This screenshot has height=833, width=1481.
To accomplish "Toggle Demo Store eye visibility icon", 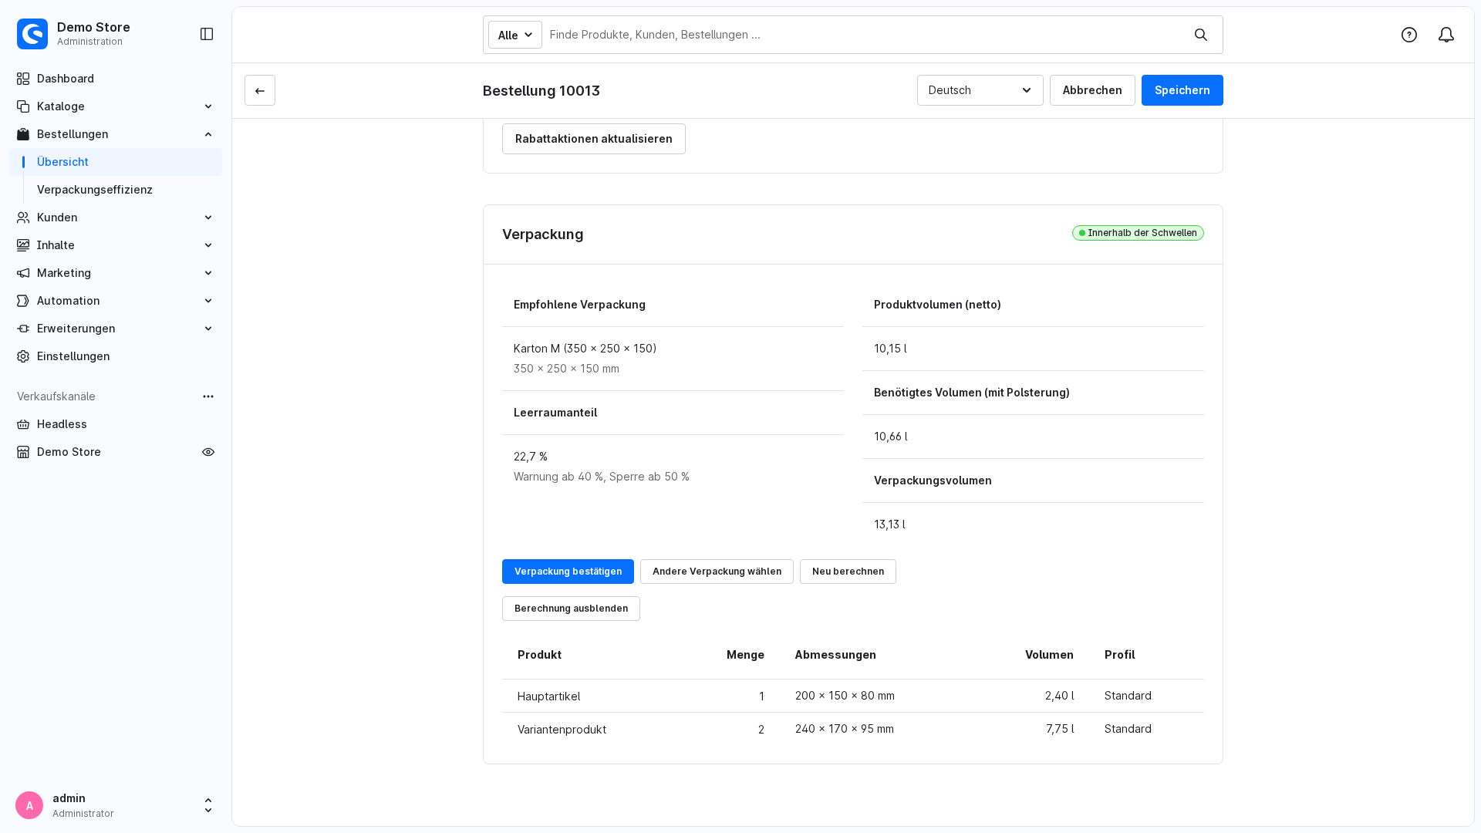I will click(208, 452).
